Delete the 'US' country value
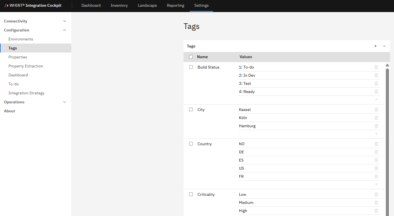 (376, 168)
